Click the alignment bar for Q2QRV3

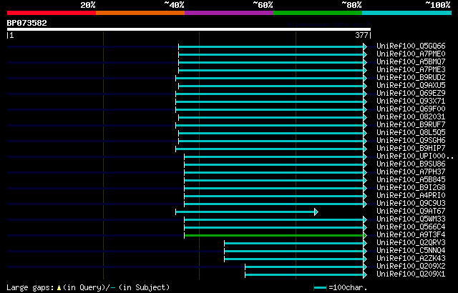pyautogui.click(x=293, y=244)
